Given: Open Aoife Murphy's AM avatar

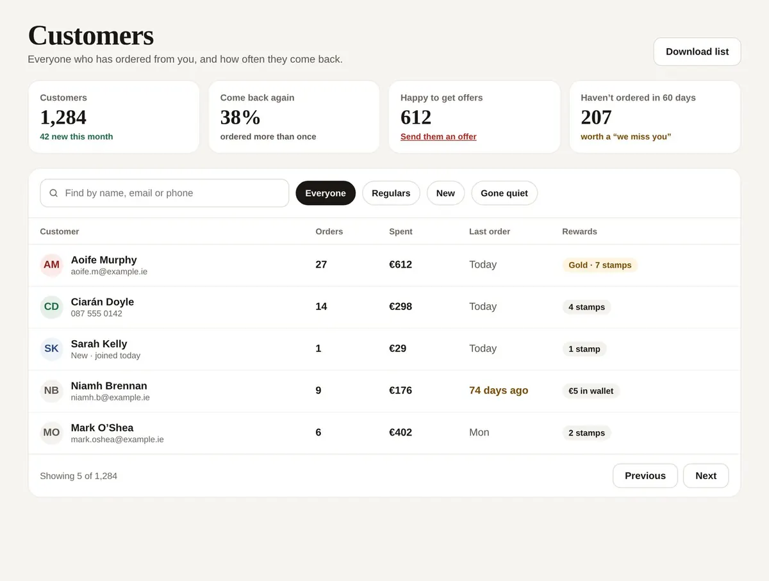Looking at the screenshot, I should coord(51,265).
